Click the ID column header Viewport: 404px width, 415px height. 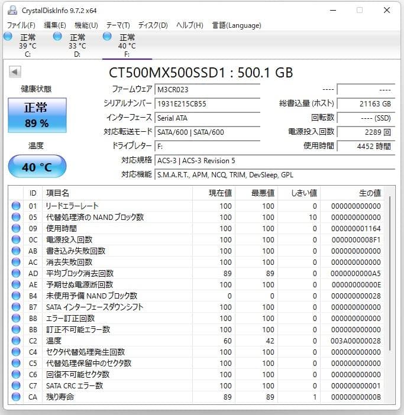pyautogui.click(x=33, y=193)
